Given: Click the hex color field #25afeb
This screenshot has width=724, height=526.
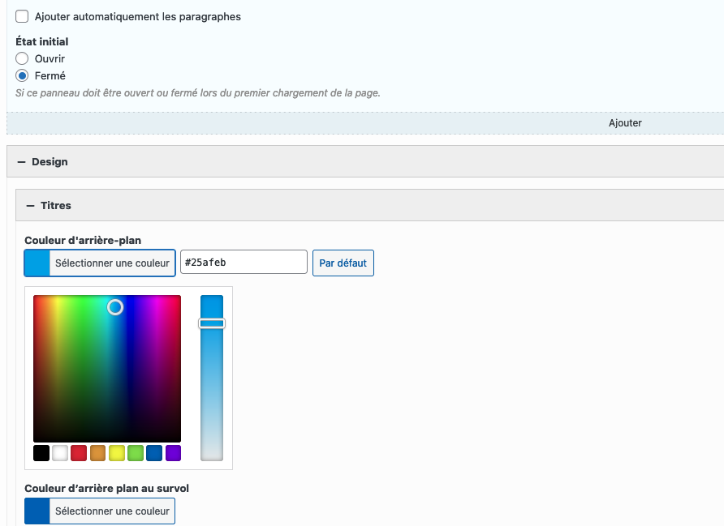Looking at the screenshot, I should (243, 263).
